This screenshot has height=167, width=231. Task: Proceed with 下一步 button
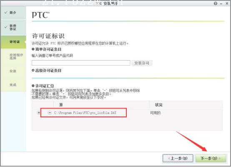click(x=211, y=159)
